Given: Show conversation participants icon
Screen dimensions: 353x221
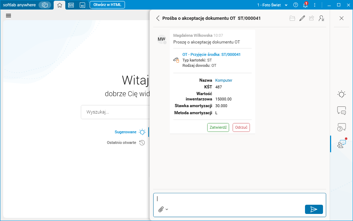Looking at the screenshot, I should coord(321,18).
